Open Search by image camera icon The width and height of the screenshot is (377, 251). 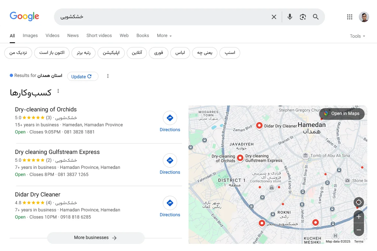[x=303, y=17]
